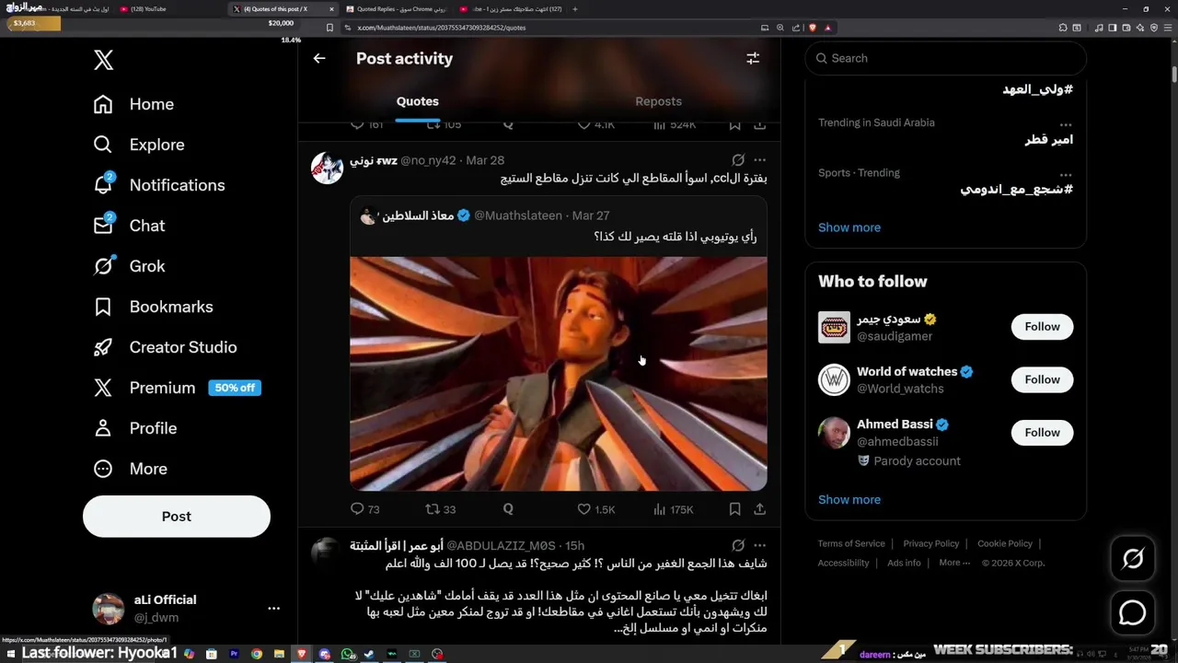Click the white Post button
Viewport: 1178px width, 663px height.
177,517
